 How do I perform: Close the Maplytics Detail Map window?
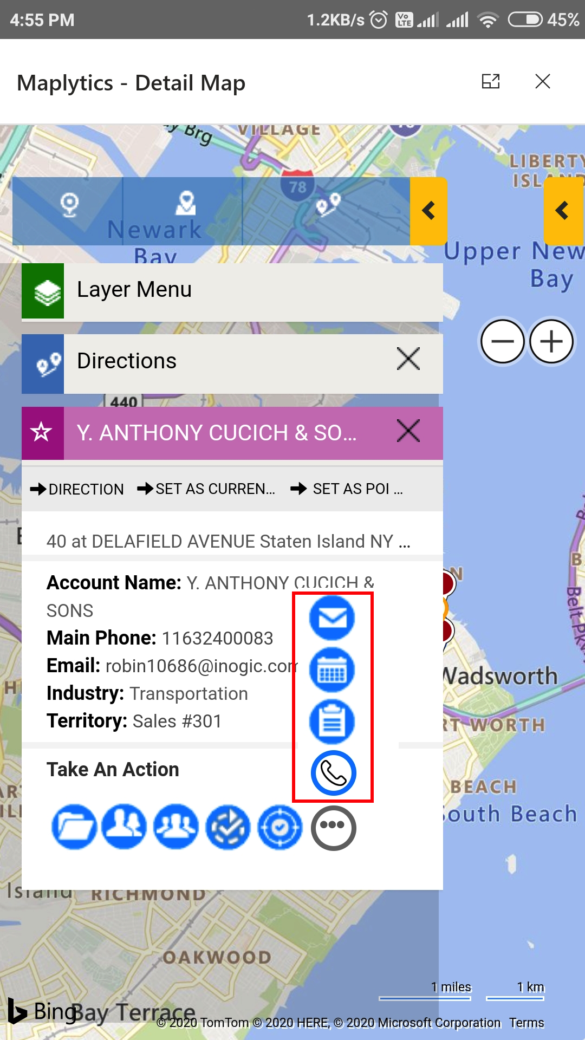543,81
